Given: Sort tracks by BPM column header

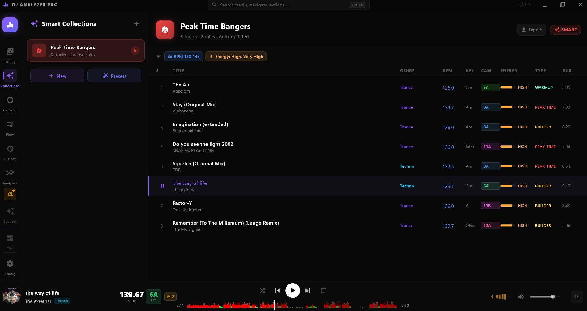Looking at the screenshot, I should click(x=447, y=71).
